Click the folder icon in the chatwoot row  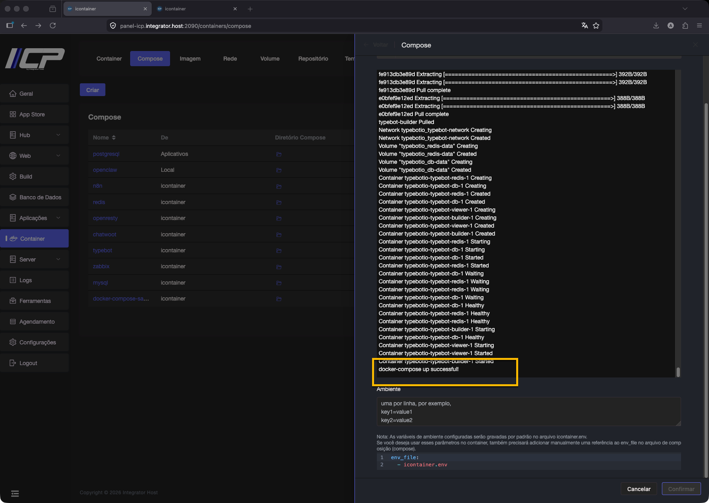279,235
